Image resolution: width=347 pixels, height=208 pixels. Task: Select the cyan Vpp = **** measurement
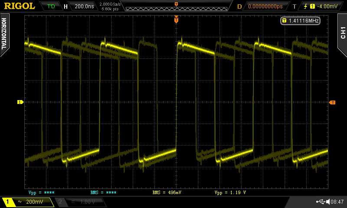(41, 192)
